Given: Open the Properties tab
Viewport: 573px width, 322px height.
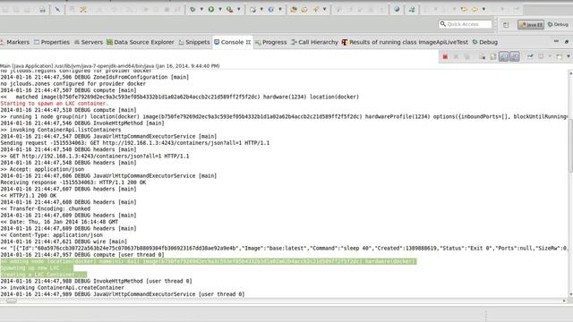Looking at the screenshot, I should tap(52, 42).
